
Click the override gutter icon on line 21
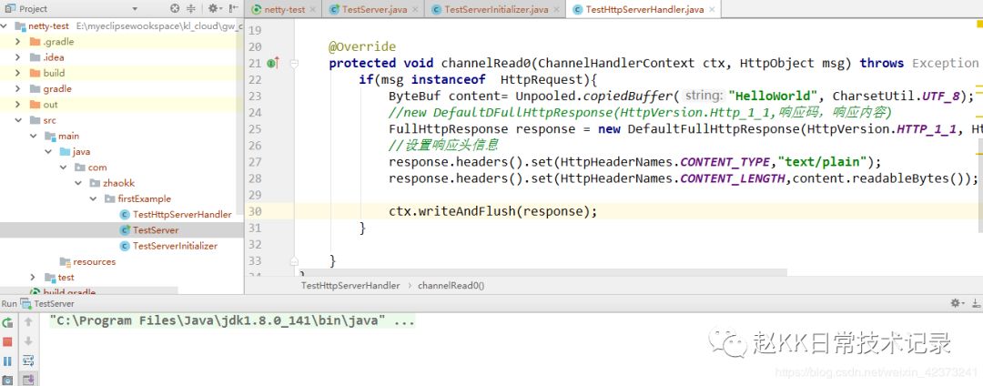273,63
